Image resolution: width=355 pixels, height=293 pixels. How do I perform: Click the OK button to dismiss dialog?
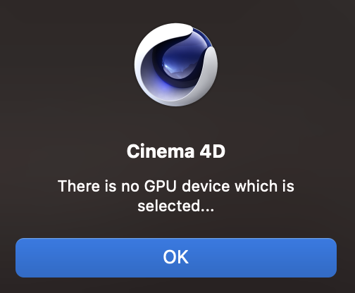pos(176,258)
